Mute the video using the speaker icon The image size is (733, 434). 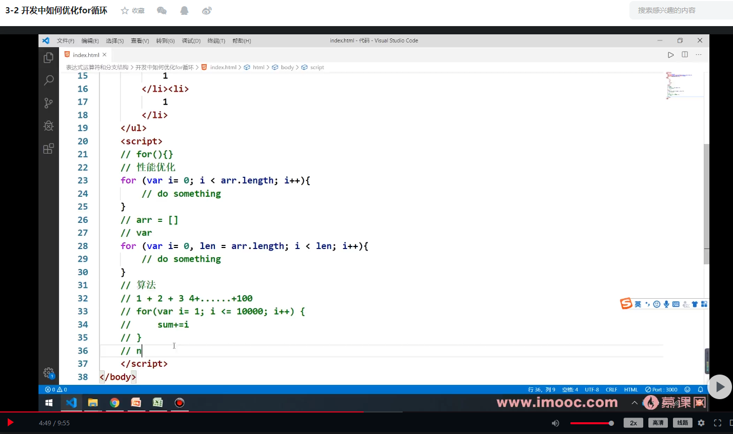point(555,423)
